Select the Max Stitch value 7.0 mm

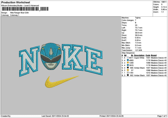tap(138, 43)
